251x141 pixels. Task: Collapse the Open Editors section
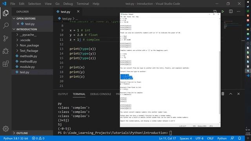click(14, 18)
